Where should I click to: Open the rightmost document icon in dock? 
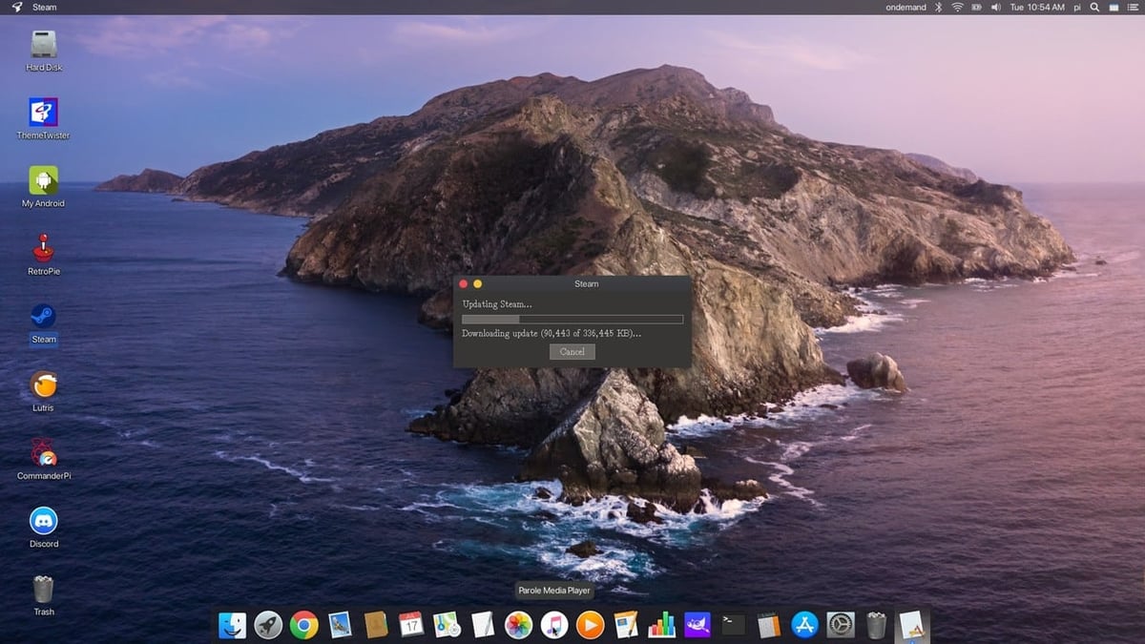pyautogui.click(x=911, y=625)
